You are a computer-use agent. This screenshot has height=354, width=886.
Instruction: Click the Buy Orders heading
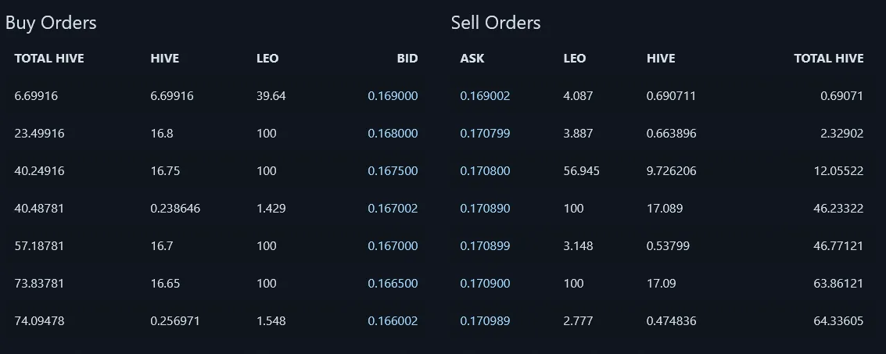[51, 23]
